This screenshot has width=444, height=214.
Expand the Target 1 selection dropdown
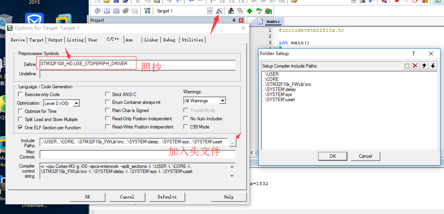pyautogui.click(x=210, y=11)
